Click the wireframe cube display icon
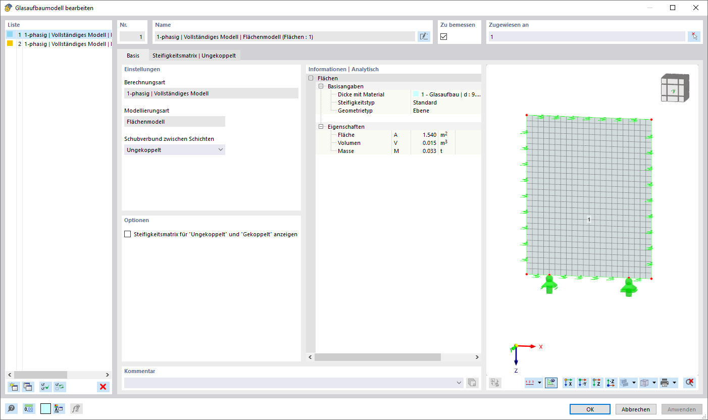 [x=644, y=383]
